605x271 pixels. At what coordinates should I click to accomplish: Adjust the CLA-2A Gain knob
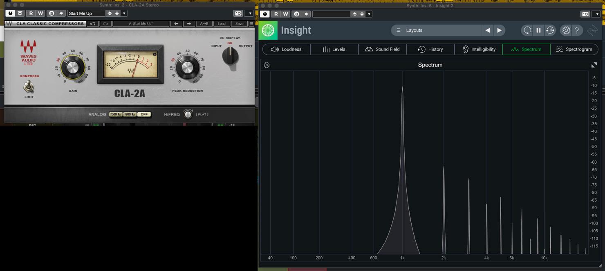tap(73, 68)
